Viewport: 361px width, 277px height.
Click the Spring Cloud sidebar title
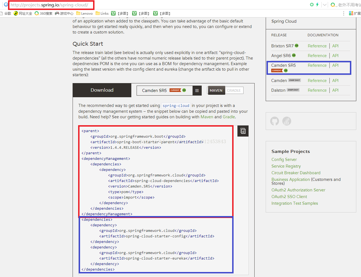[284, 21]
